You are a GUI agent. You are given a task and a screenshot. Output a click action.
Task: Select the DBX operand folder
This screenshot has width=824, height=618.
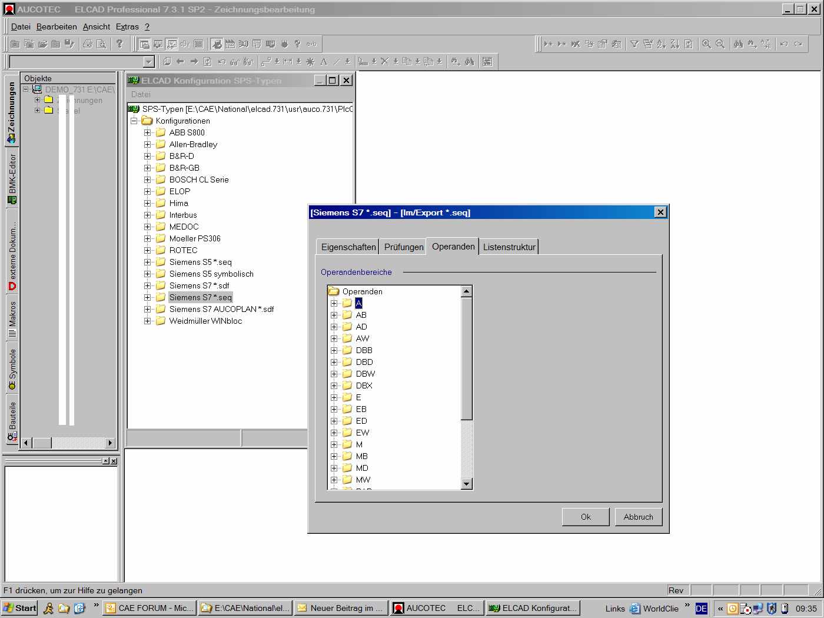364,386
